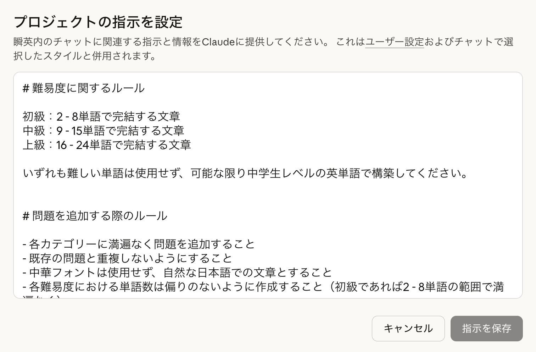Click the '# 問題を追加する際のルール' heading line
The image size is (536, 352).
95,216
